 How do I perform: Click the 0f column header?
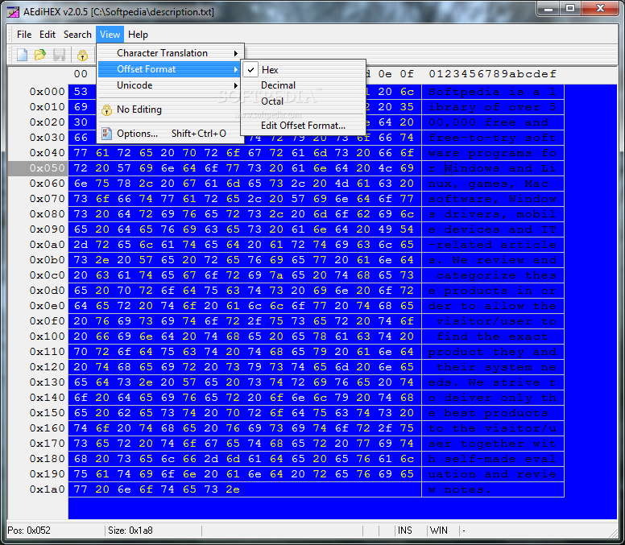[407, 74]
